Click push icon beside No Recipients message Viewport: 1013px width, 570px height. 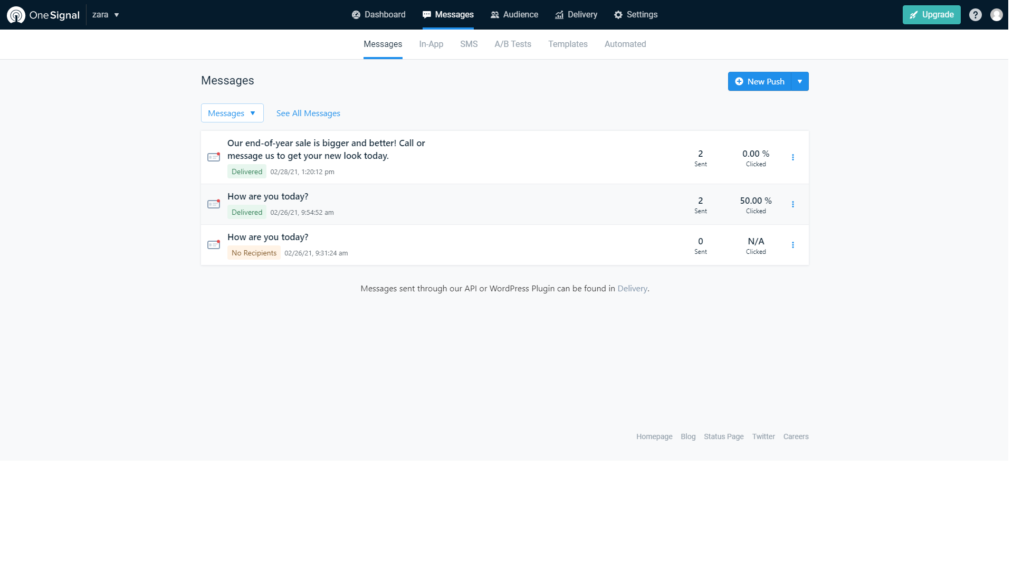click(214, 245)
